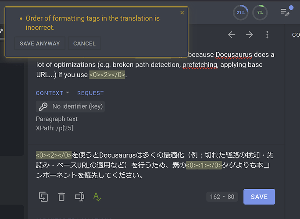This screenshot has width=300, height=219.
Task: Click the key icon next to No identifier
Action: [x=43, y=106]
